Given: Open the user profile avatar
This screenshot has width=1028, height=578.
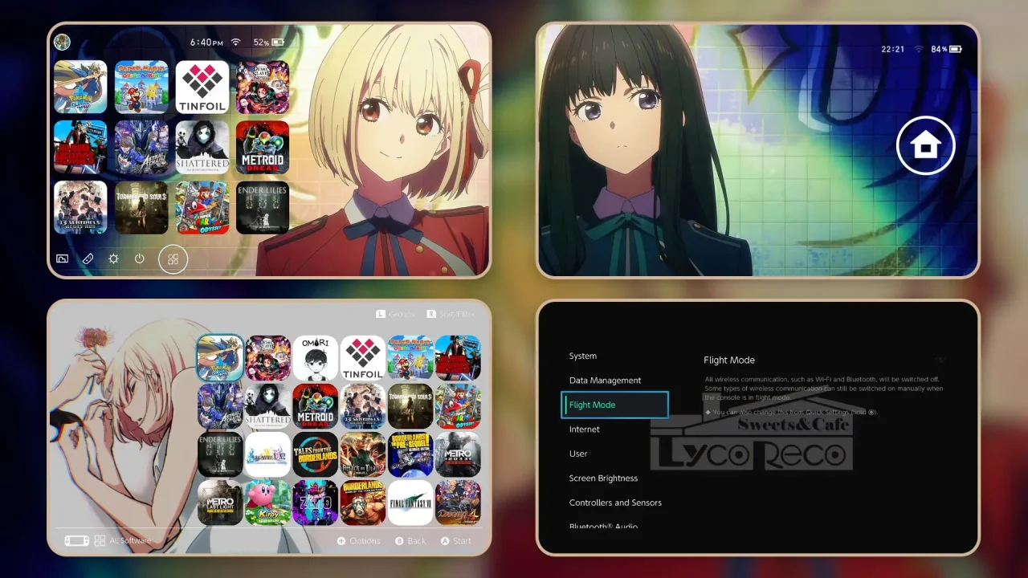Looking at the screenshot, I should (x=62, y=42).
